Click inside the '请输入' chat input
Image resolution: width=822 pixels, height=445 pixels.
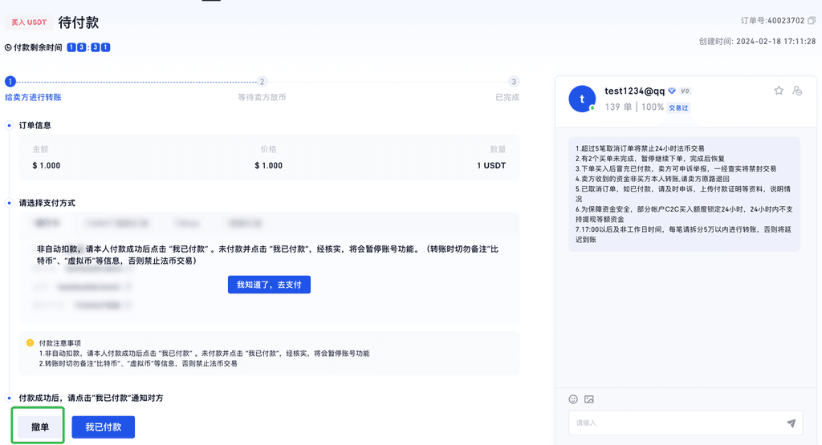coord(674,423)
